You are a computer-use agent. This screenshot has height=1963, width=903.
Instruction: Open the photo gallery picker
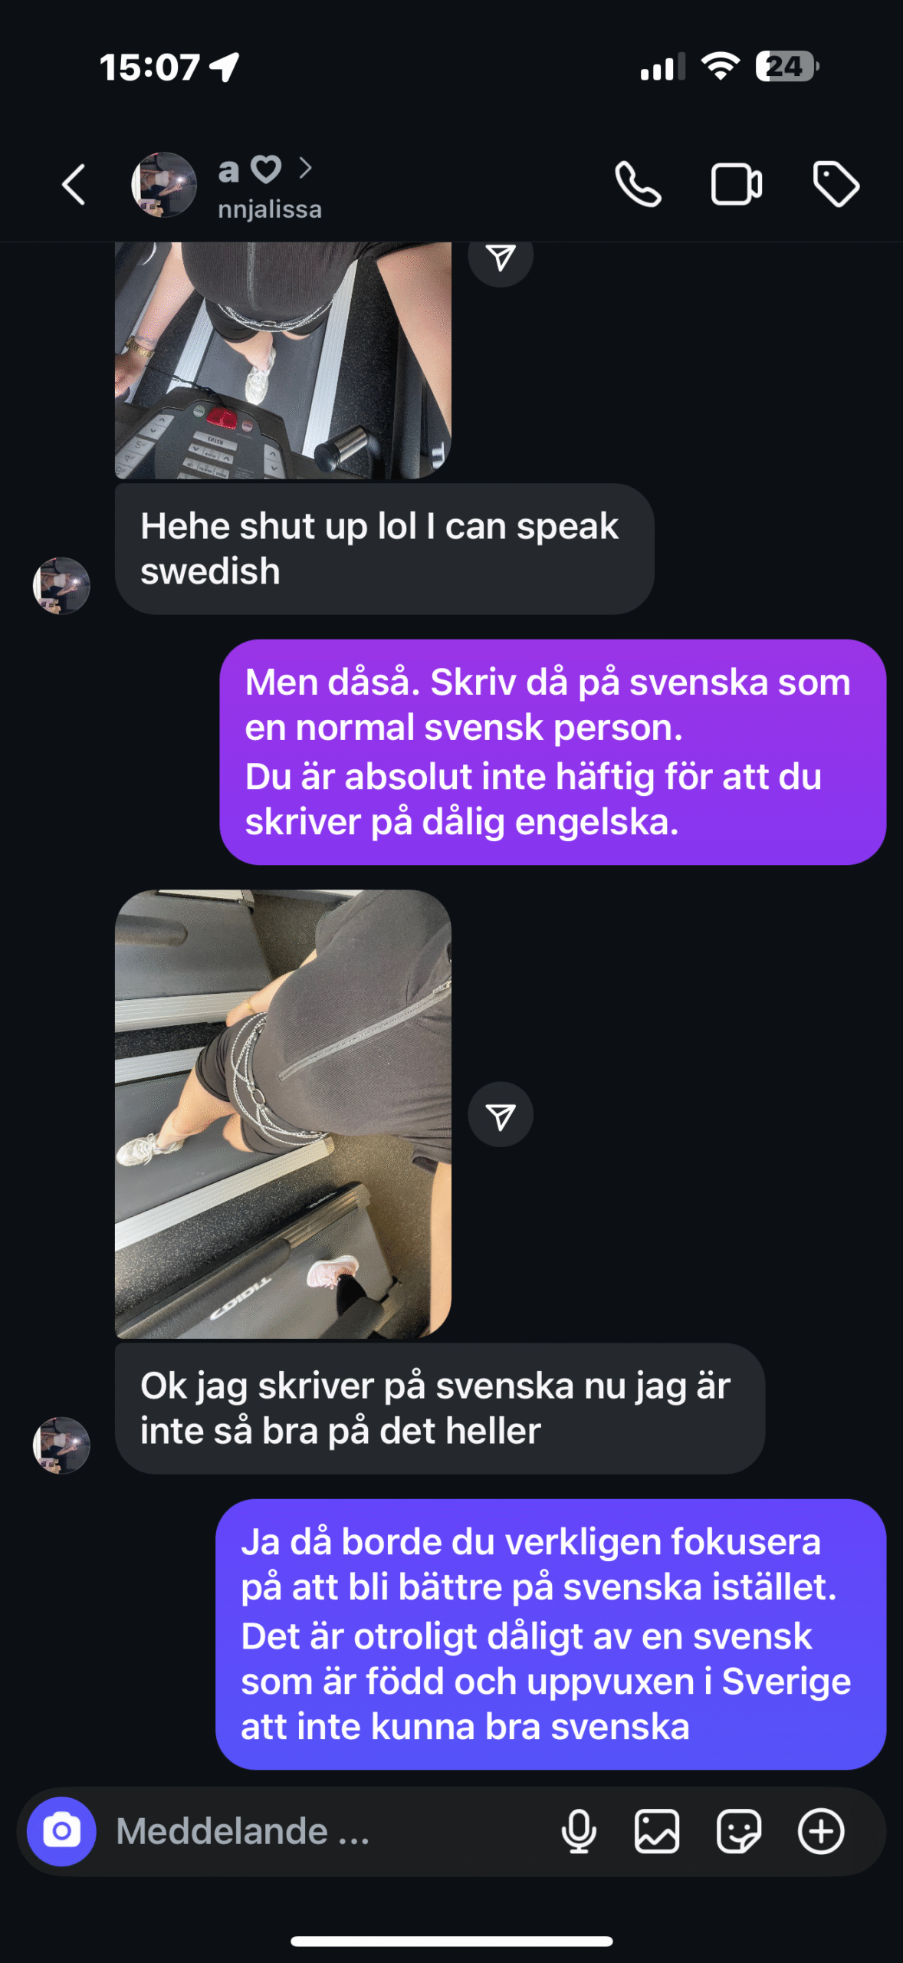[x=657, y=1832]
